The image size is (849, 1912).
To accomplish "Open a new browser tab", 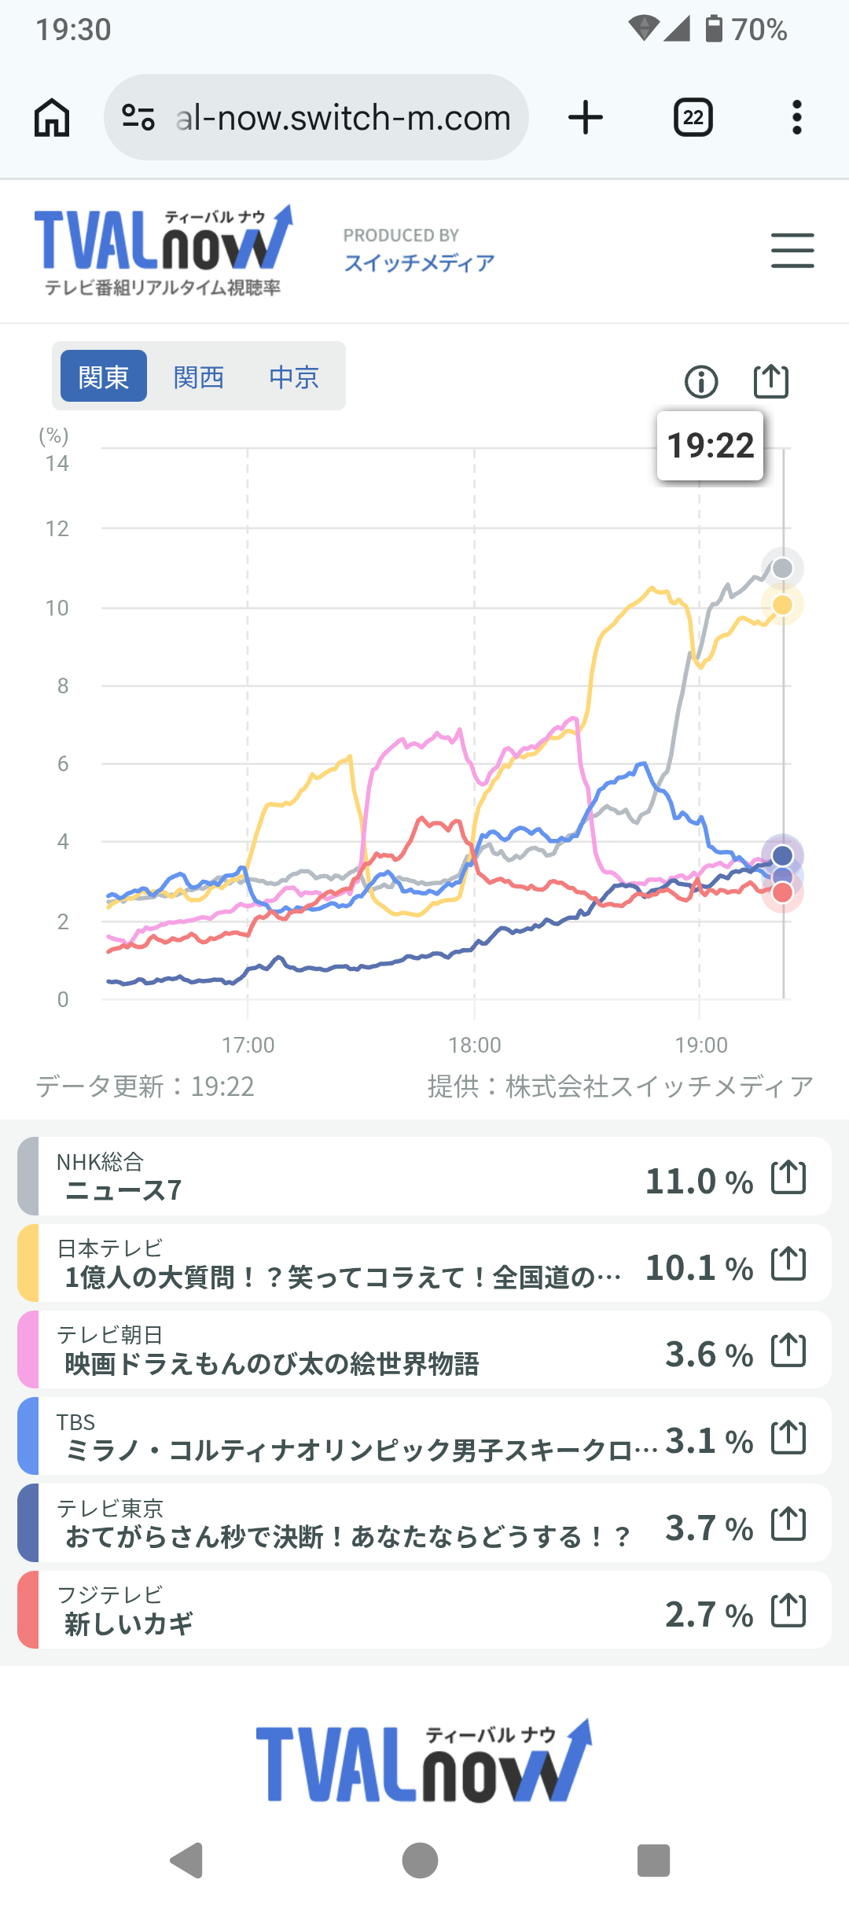I will (x=586, y=118).
